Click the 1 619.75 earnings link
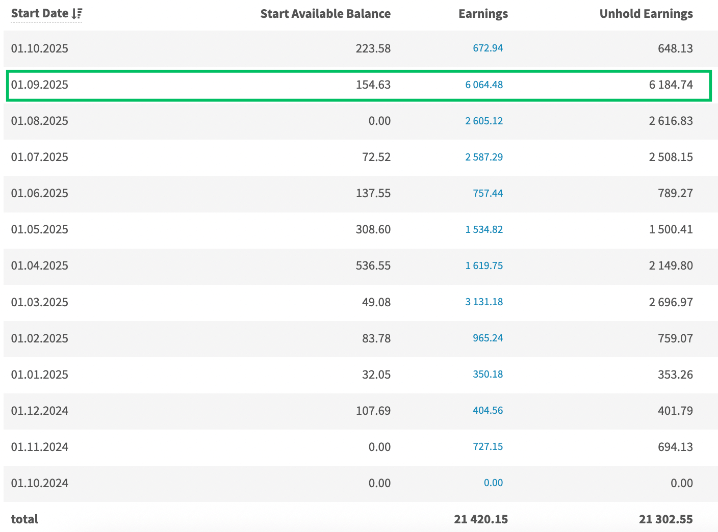718x532 pixels. coord(483,265)
